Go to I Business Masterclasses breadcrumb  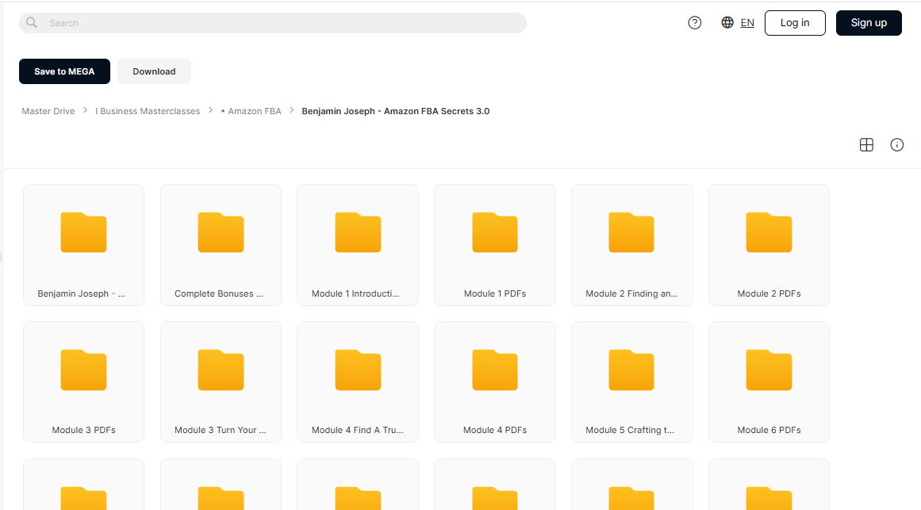pyautogui.click(x=148, y=111)
